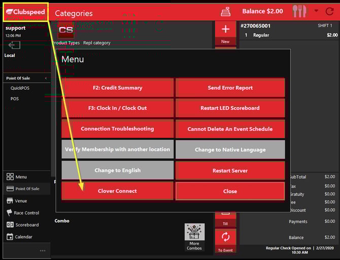Viewport: 340px width, 260px height.
Task: Click the back arrow under support
Action: coord(14,46)
